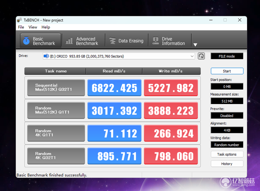Toggle the FILE mode button
The width and height of the screenshot is (260, 191).
(227, 56)
